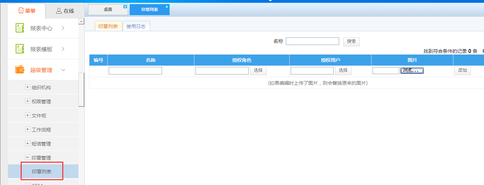Focus the 名称 column input in table row

135,71
